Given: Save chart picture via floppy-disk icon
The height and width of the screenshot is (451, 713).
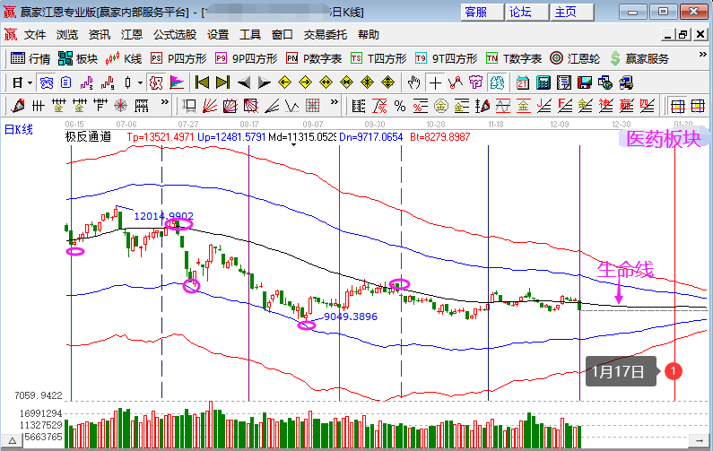Looking at the screenshot, I should 585,82.
